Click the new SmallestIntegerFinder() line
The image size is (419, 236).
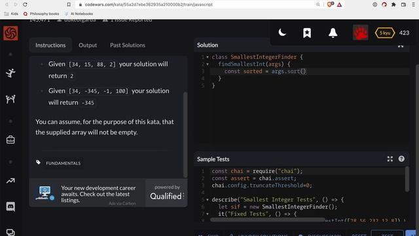click(278, 207)
